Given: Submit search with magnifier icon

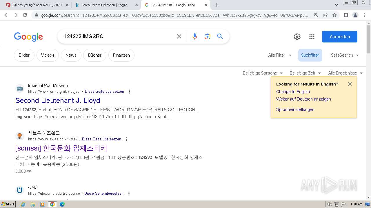Looking at the screenshot, I should point(220,36).
